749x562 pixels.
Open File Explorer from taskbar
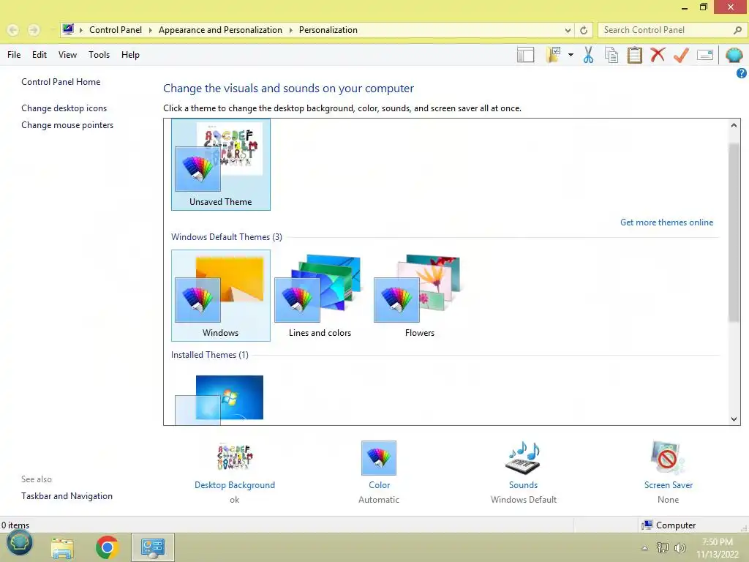[x=62, y=547]
